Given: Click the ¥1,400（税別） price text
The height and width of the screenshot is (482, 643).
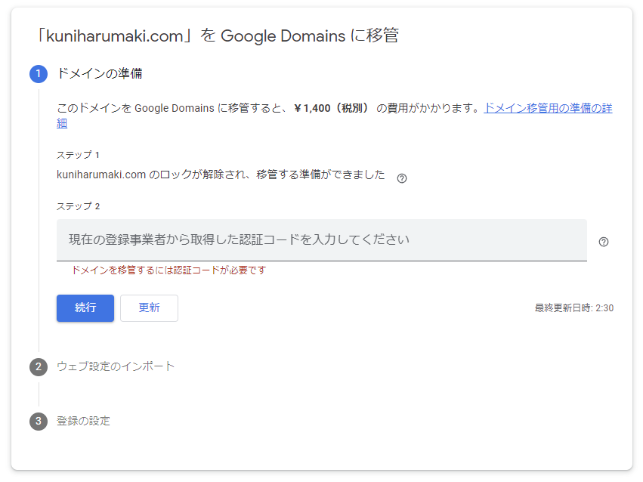Looking at the screenshot, I should (332, 108).
